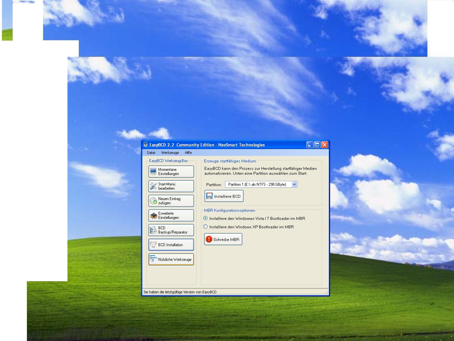Click the 'BCD Installation' button label

tap(171, 245)
